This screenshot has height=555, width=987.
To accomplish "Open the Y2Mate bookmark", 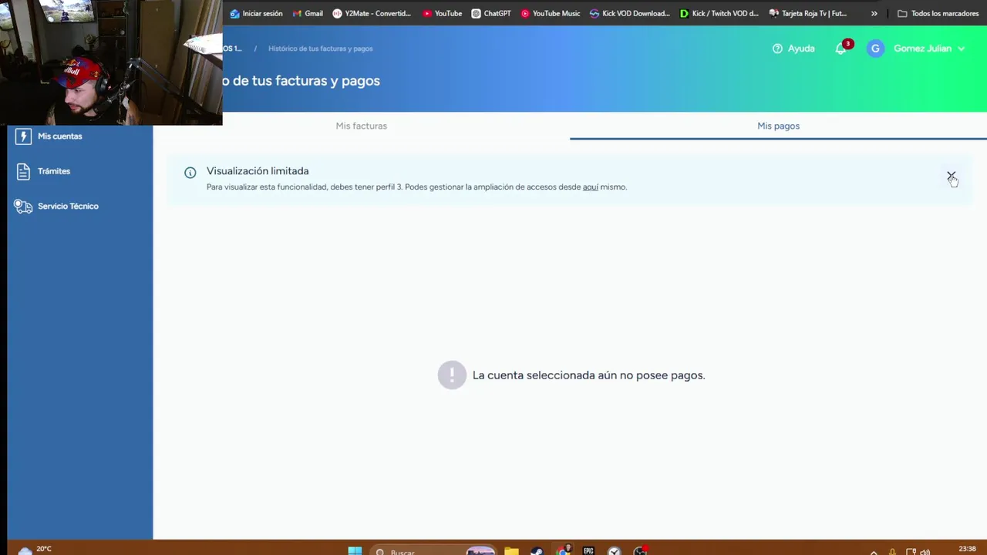I will 372,13.
